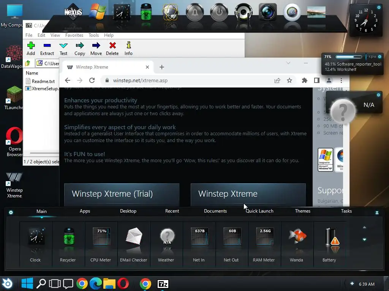The width and height of the screenshot is (389, 291).
Task: Click Move in 7-Zip toolbar
Action: [x=96, y=49]
